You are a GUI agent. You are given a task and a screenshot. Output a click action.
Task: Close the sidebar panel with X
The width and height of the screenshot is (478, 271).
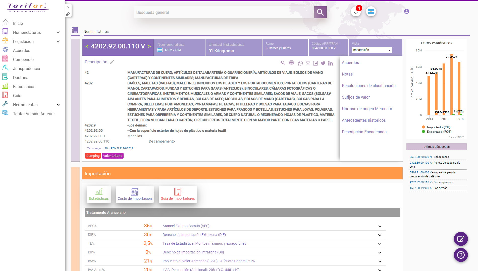point(68,7)
